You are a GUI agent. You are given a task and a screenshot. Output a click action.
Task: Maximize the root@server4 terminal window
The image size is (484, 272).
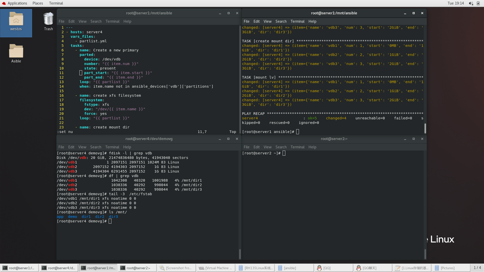(x=228, y=139)
